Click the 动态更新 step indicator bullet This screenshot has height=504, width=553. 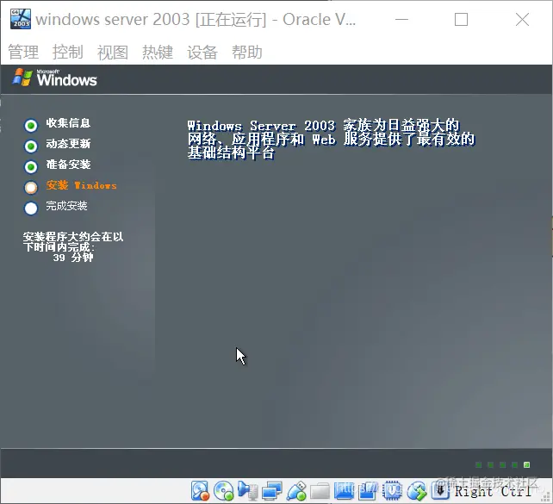31,146
